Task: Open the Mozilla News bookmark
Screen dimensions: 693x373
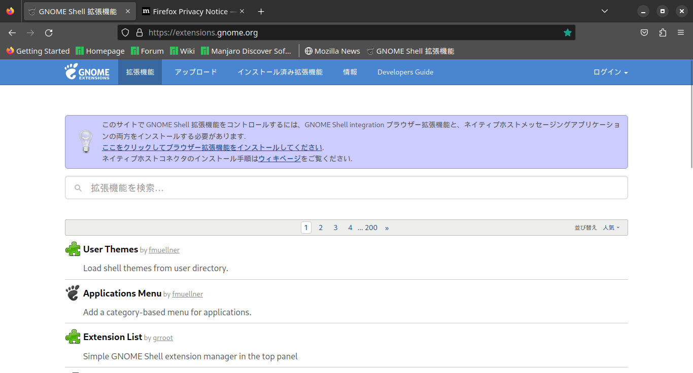Action: [x=332, y=51]
